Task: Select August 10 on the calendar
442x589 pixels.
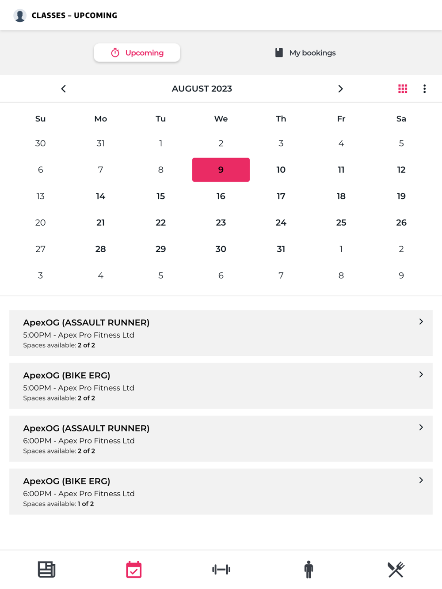Action: [281, 170]
